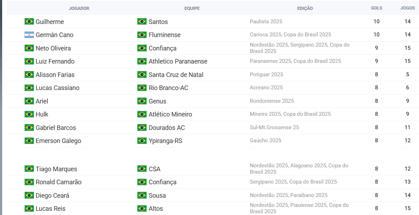Viewport: 419px width, 215px height.
Task: Click the flag next to Emerson Galego
Action: 29,141
